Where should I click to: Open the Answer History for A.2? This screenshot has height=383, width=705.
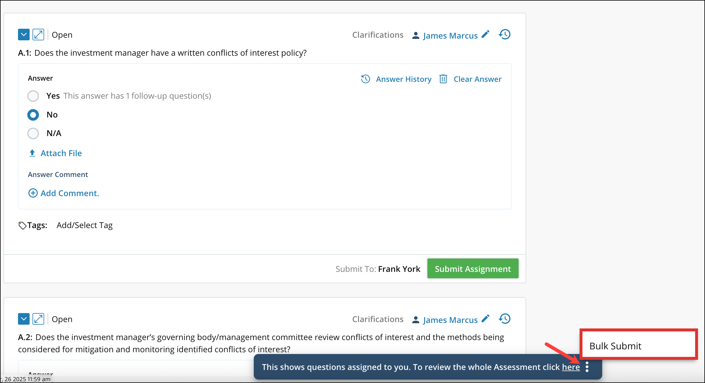pos(504,319)
